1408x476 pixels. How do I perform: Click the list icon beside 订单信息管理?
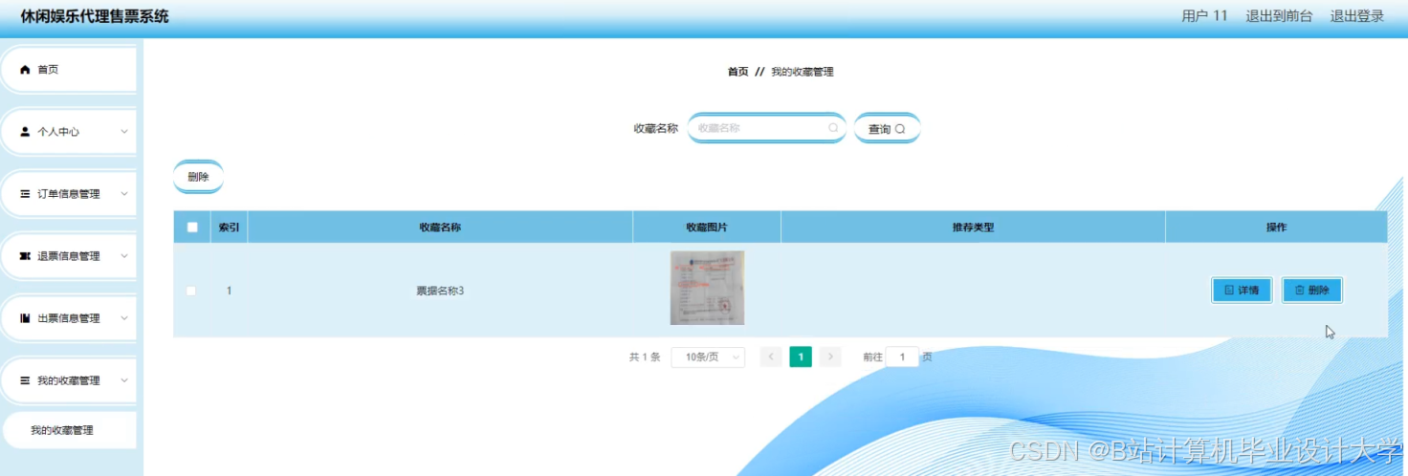tap(26, 194)
